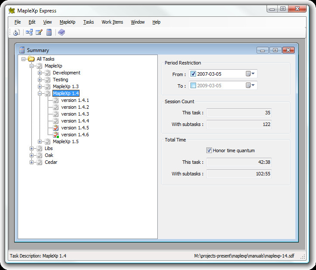Click the stopwatch timer toolbar icon
This screenshot has height=270, width=316.
(x=16, y=32)
